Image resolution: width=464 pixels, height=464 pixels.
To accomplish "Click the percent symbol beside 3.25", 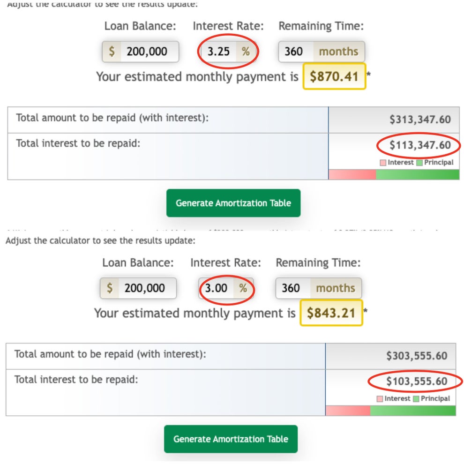I will (246, 52).
